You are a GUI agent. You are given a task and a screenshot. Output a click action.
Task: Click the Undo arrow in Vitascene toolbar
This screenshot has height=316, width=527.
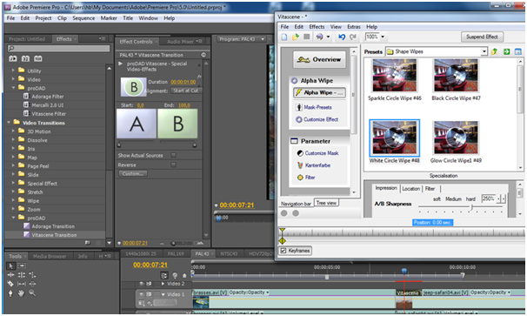pos(342,37)
